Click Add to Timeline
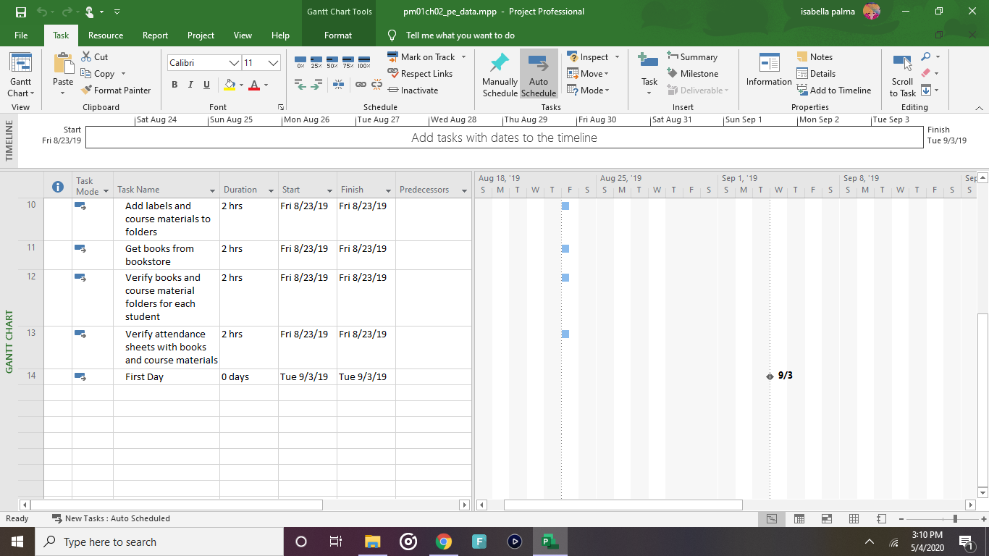989x556 pixels. (x=835, y=90)
